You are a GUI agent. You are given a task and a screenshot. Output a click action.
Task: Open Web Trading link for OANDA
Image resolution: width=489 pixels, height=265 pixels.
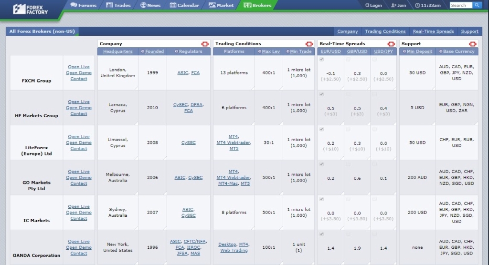(x=234, y=250)
